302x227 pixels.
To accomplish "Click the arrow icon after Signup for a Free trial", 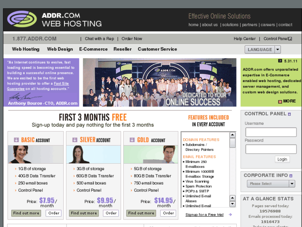I will [x=230, y=215].
